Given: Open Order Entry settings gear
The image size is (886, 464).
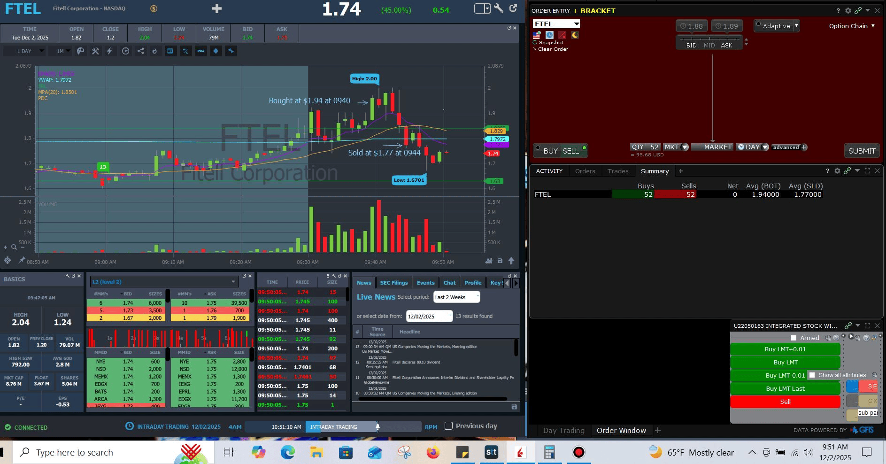Looking at the screenshot, I should (x=848, y=10).
